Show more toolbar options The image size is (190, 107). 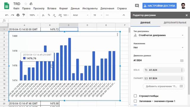tap(107, 15)
